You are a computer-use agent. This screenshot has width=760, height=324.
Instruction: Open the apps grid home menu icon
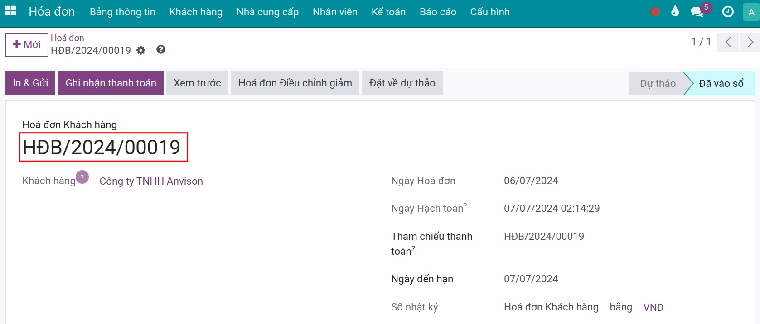pyautogui.click(x=10, y=11)
